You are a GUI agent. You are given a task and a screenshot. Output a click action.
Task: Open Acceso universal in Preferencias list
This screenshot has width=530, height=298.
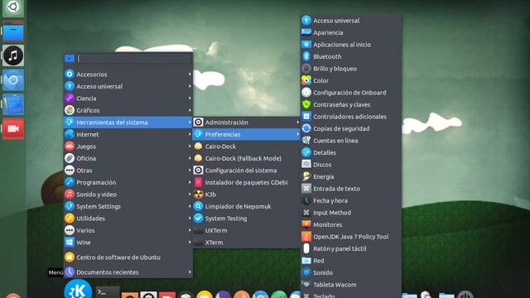(351, 20)
